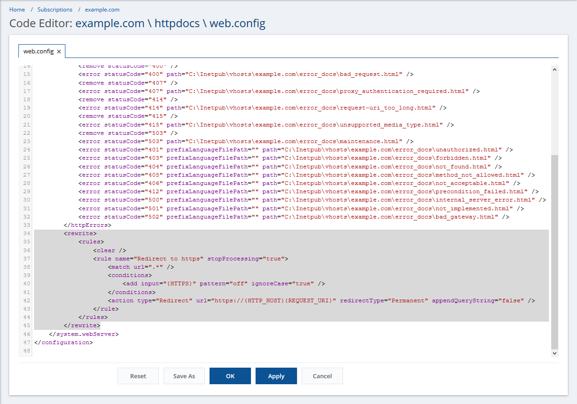The image size is (577, 404).
Task: Click the scrollbar down arrow
Action: click(x=554, y=353)
